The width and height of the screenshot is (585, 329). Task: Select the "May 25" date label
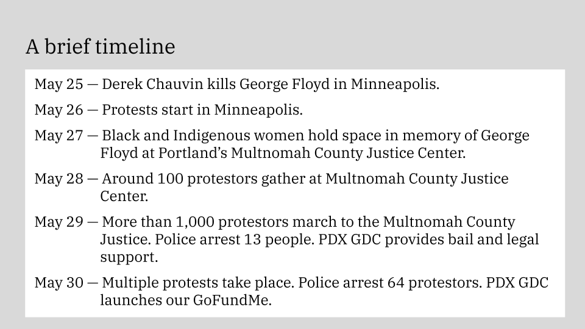pyautogui.click(x=58, y=84)
